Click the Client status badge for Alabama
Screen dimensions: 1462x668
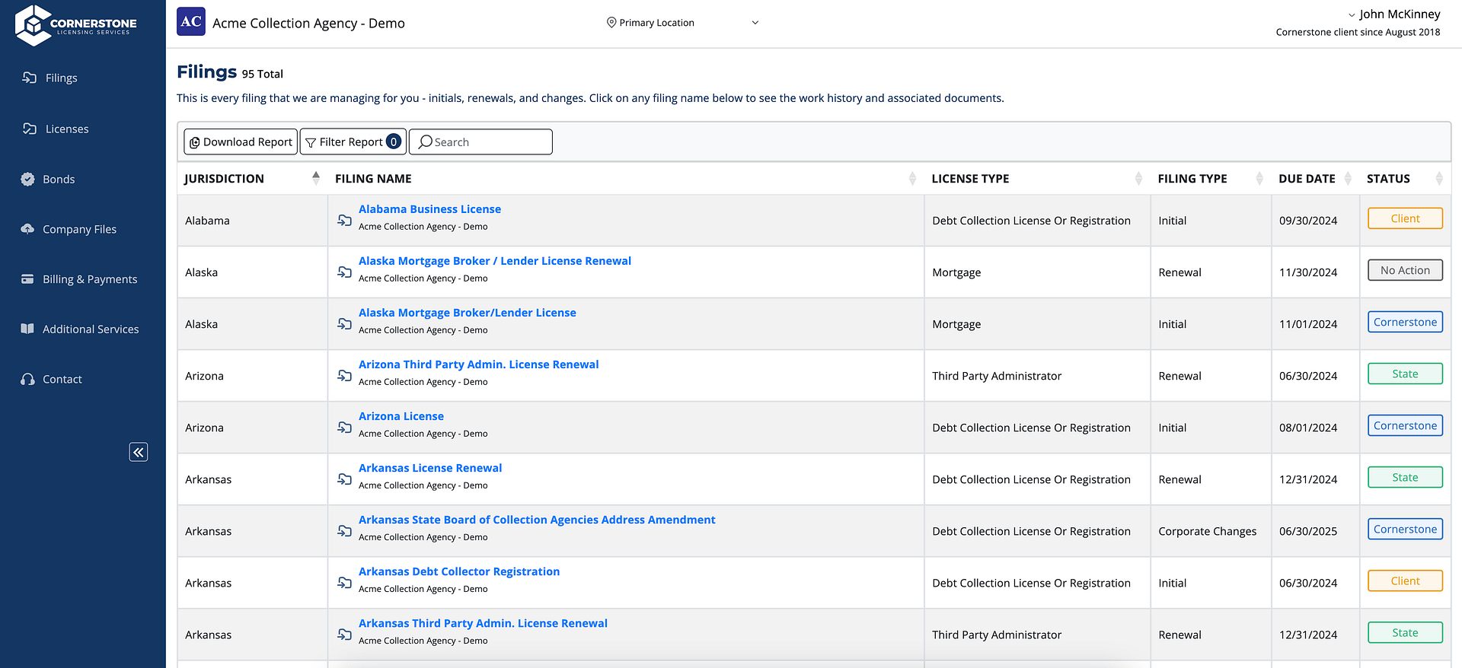[x=1405, y=218]
